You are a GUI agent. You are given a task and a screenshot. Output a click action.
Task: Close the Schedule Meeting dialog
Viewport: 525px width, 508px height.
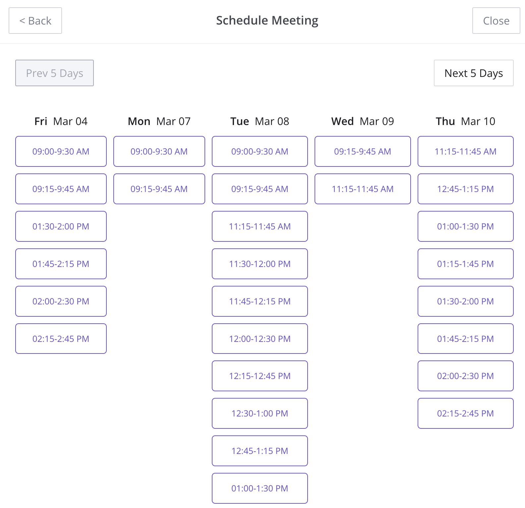coord(496,21)
